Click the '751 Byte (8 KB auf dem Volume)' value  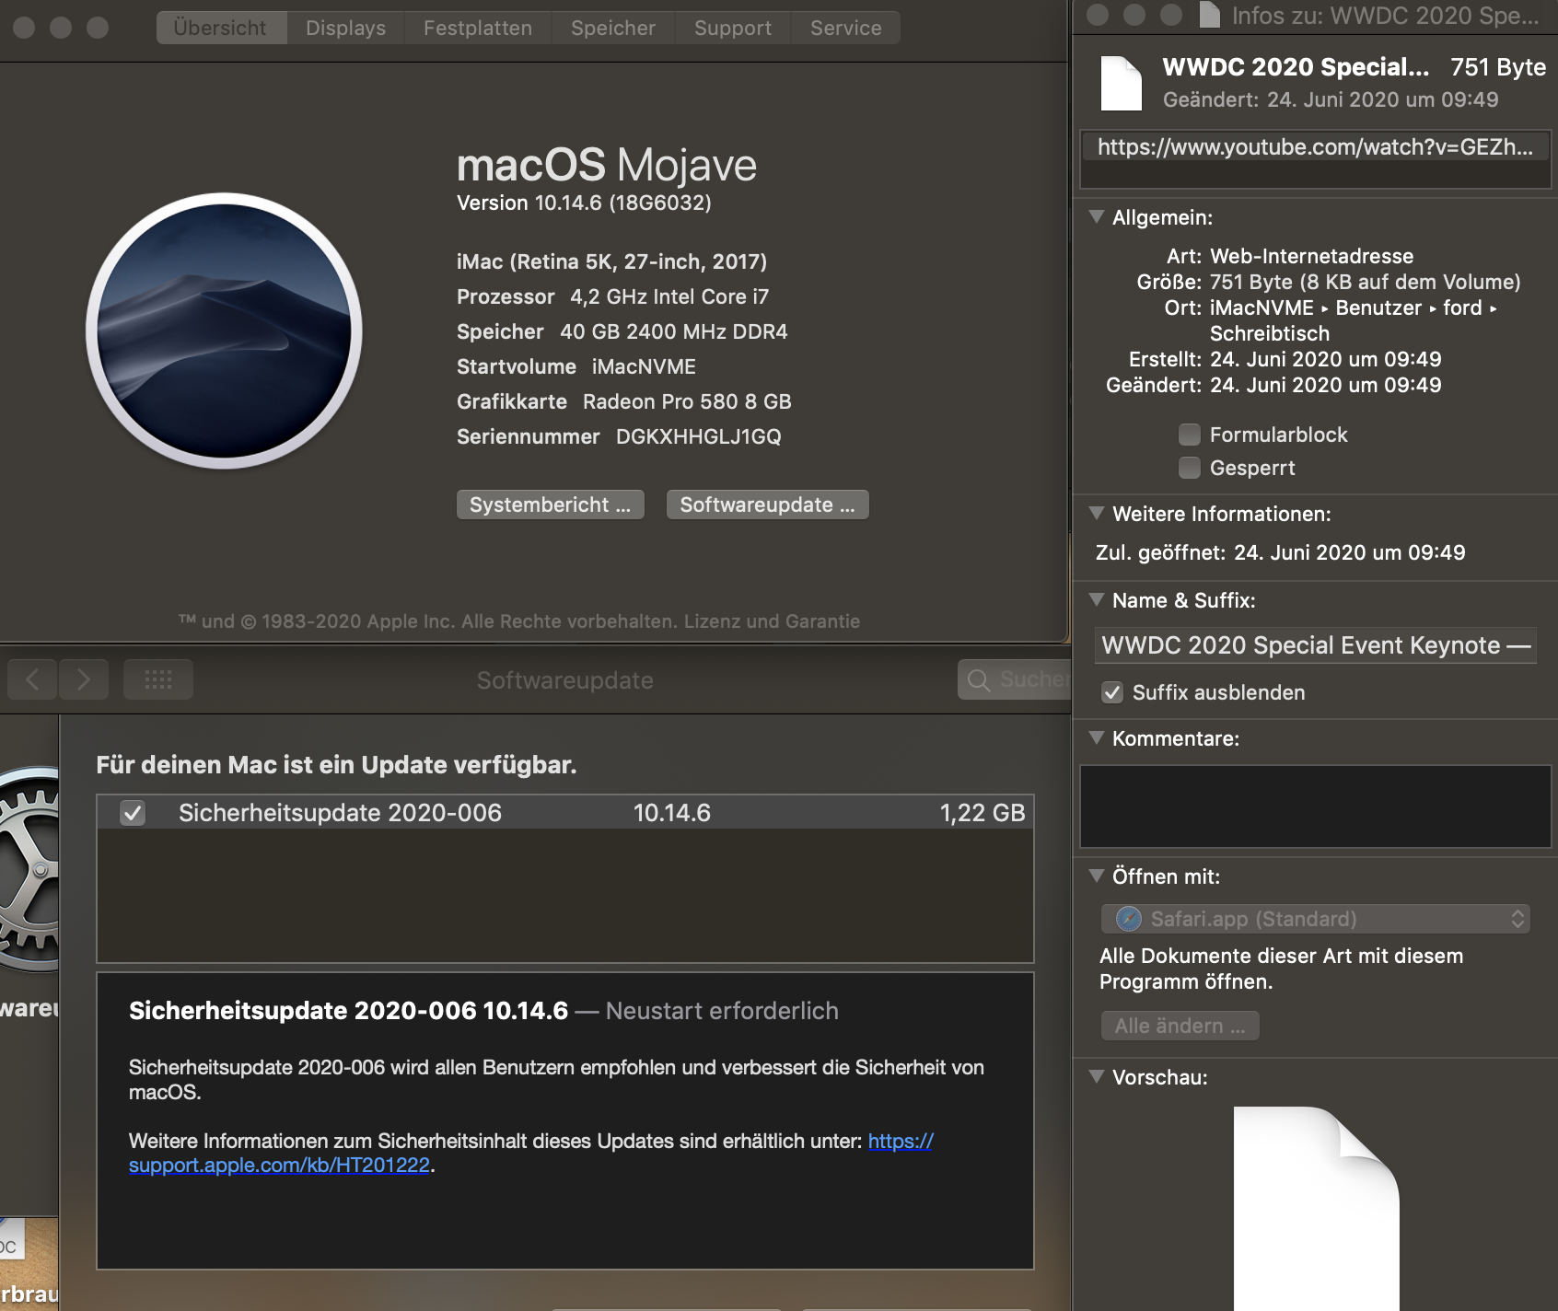tap(1366, 282)
